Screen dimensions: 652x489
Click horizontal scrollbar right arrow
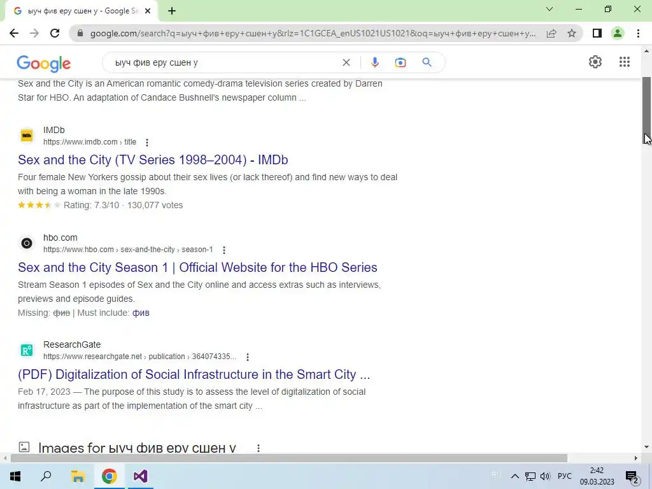[636, 458]
